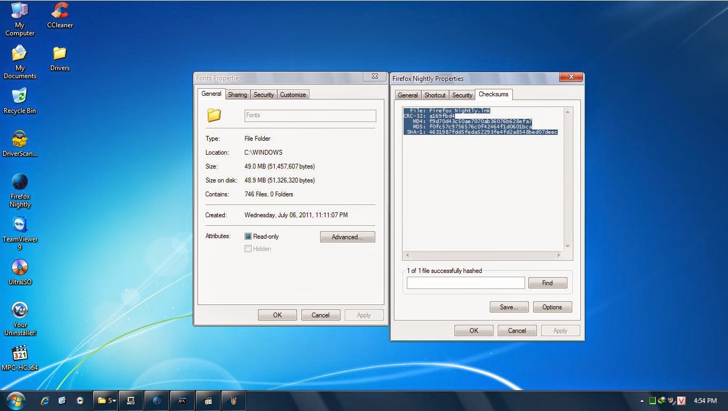Click the checksum list scroll-down arrow
The width and height of the screenshot is (728, 411).
(x=567, y=246)
